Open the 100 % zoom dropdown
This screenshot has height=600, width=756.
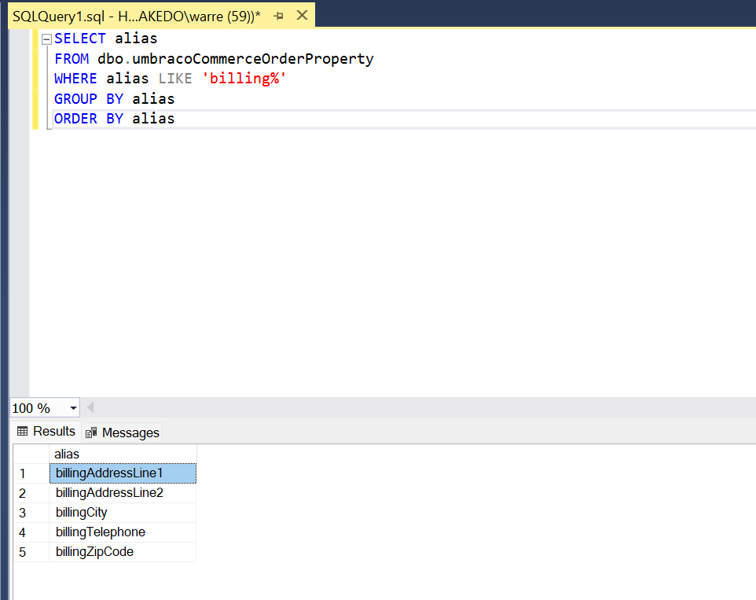point(73,408)
